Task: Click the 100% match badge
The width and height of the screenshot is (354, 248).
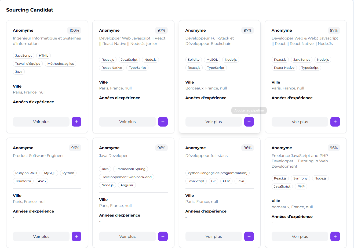Action: pos(74,30)
